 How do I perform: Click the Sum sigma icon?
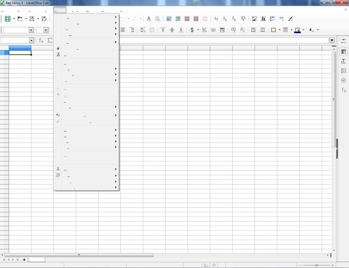coord(50,41)
